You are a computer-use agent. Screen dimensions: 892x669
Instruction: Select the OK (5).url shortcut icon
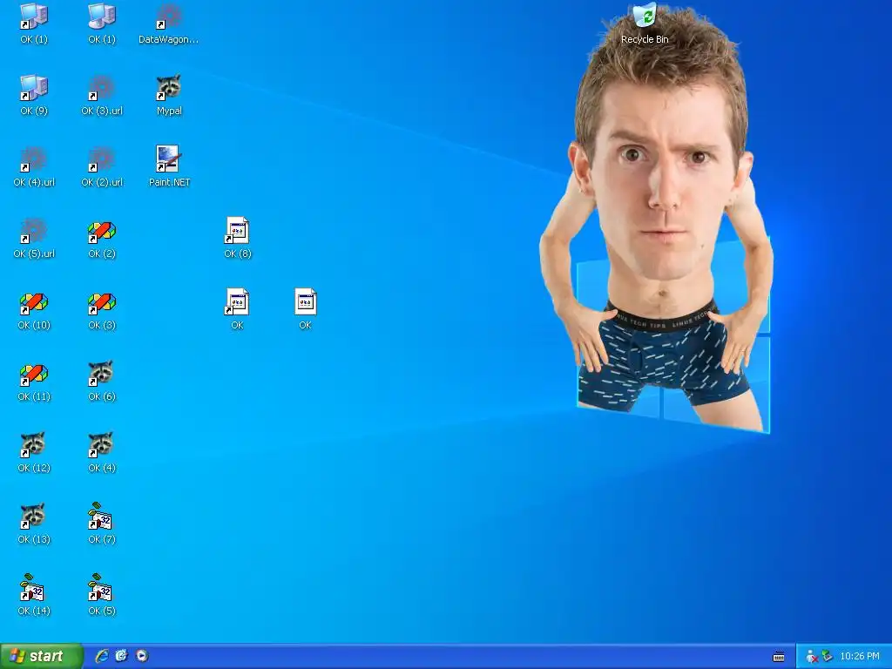click(x=34, y=238)
